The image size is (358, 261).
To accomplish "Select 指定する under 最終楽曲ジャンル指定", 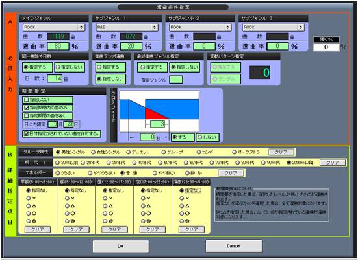I will [152, 67].
